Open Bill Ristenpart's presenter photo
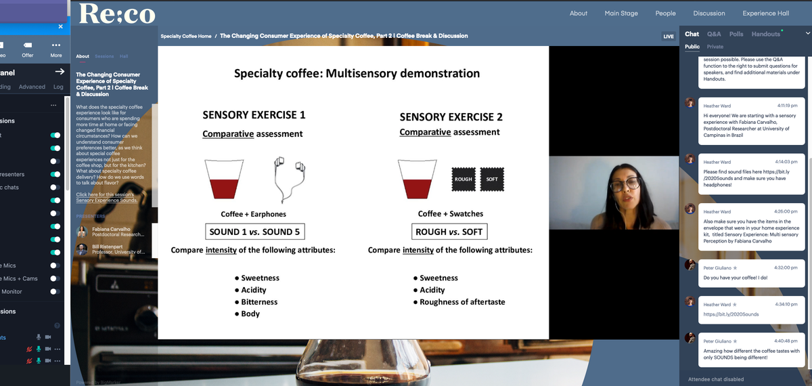 pyautogui.click(x=82, y=249)
